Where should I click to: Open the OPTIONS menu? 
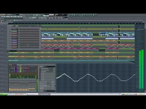click(x=15, y=17)
